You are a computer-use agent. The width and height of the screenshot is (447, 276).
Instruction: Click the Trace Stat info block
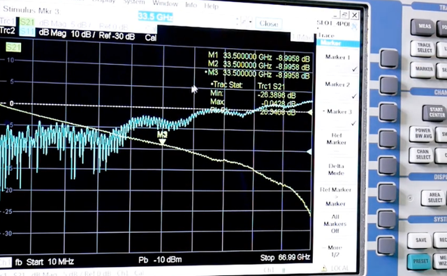click(253, 98)
